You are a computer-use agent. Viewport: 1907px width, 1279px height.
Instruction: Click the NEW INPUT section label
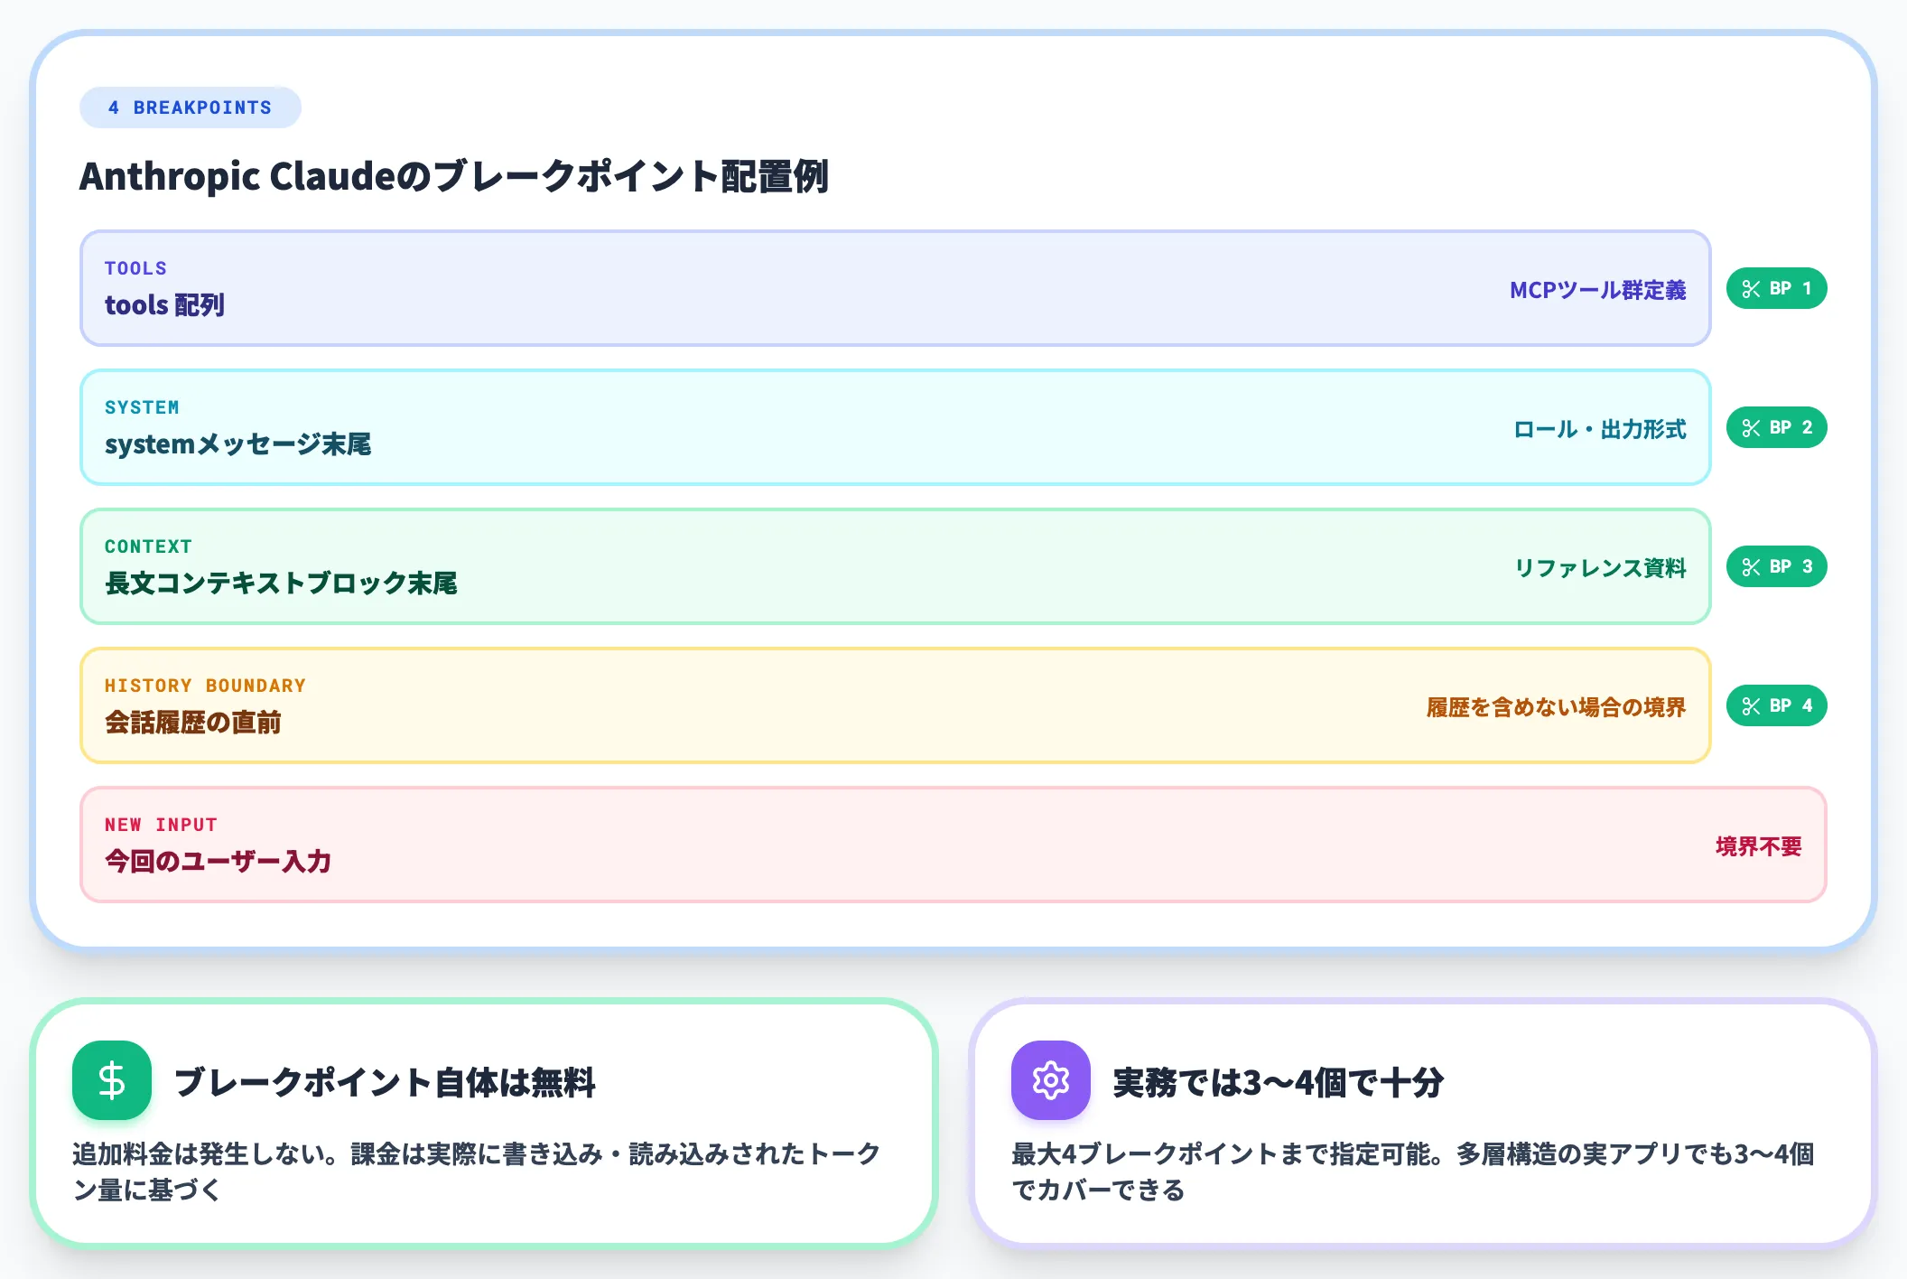[161, 825]
